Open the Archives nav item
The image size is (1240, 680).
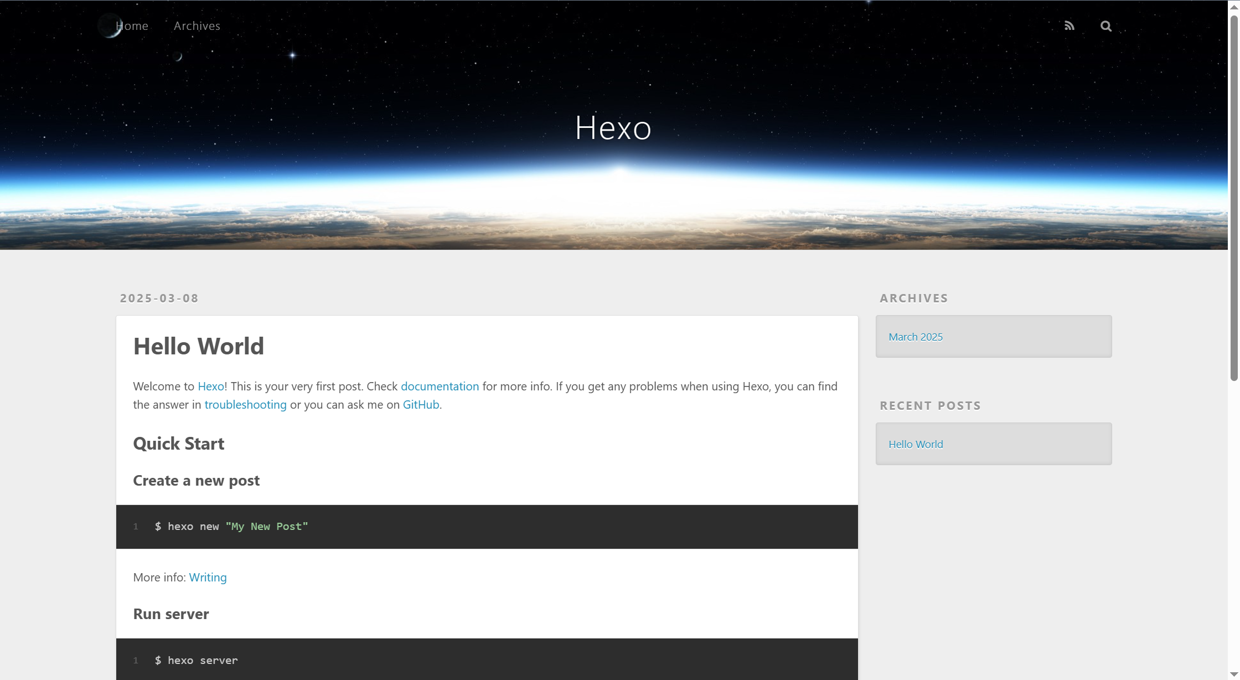pos(197,25)
